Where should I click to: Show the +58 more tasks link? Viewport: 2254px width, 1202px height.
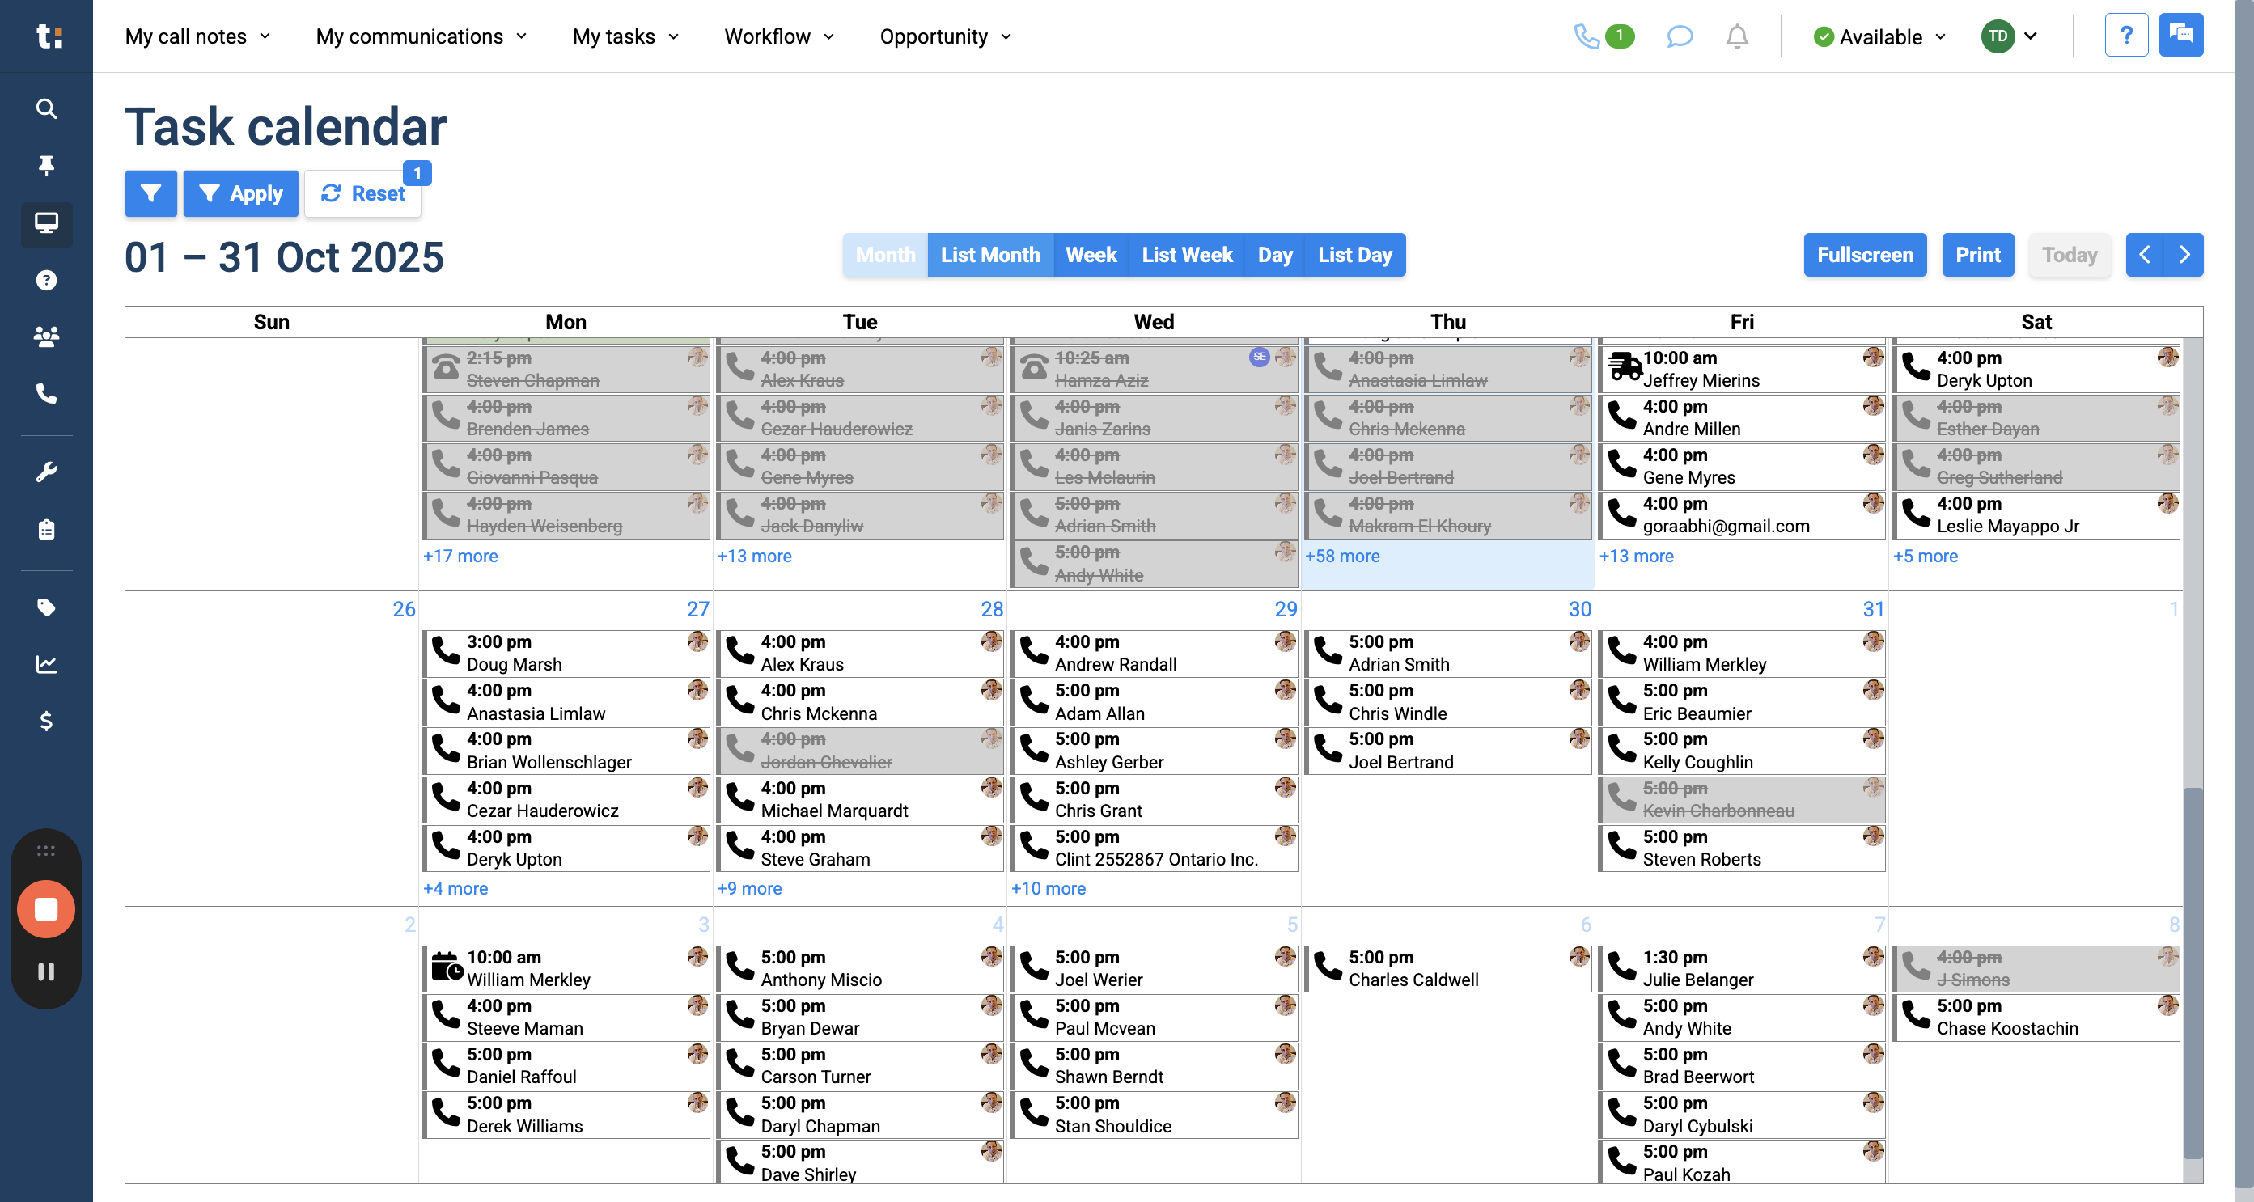[1342, 556]
